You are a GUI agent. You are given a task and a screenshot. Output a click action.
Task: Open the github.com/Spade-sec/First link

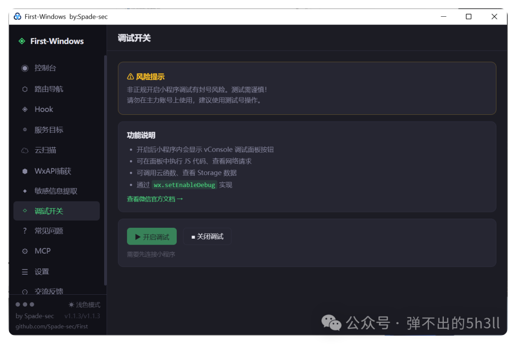52,326
